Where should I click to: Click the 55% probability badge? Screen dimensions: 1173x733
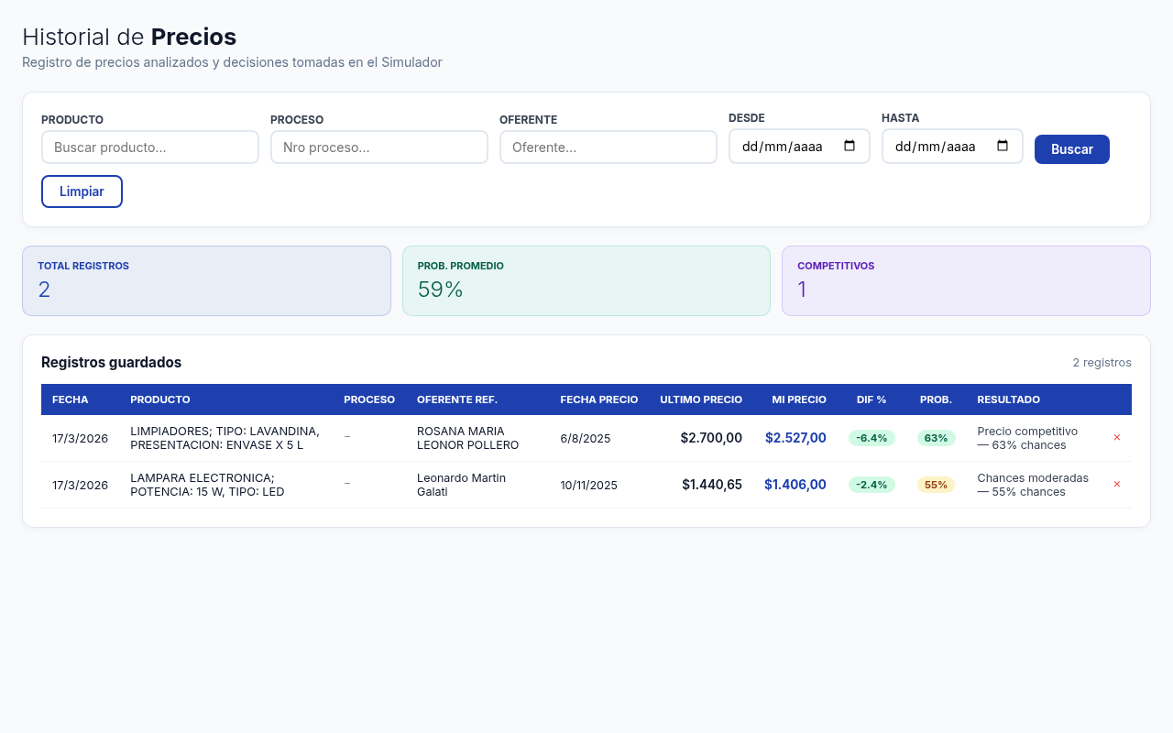click(936, 485)
